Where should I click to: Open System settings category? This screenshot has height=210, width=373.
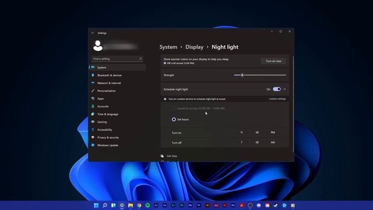(117, 68)
